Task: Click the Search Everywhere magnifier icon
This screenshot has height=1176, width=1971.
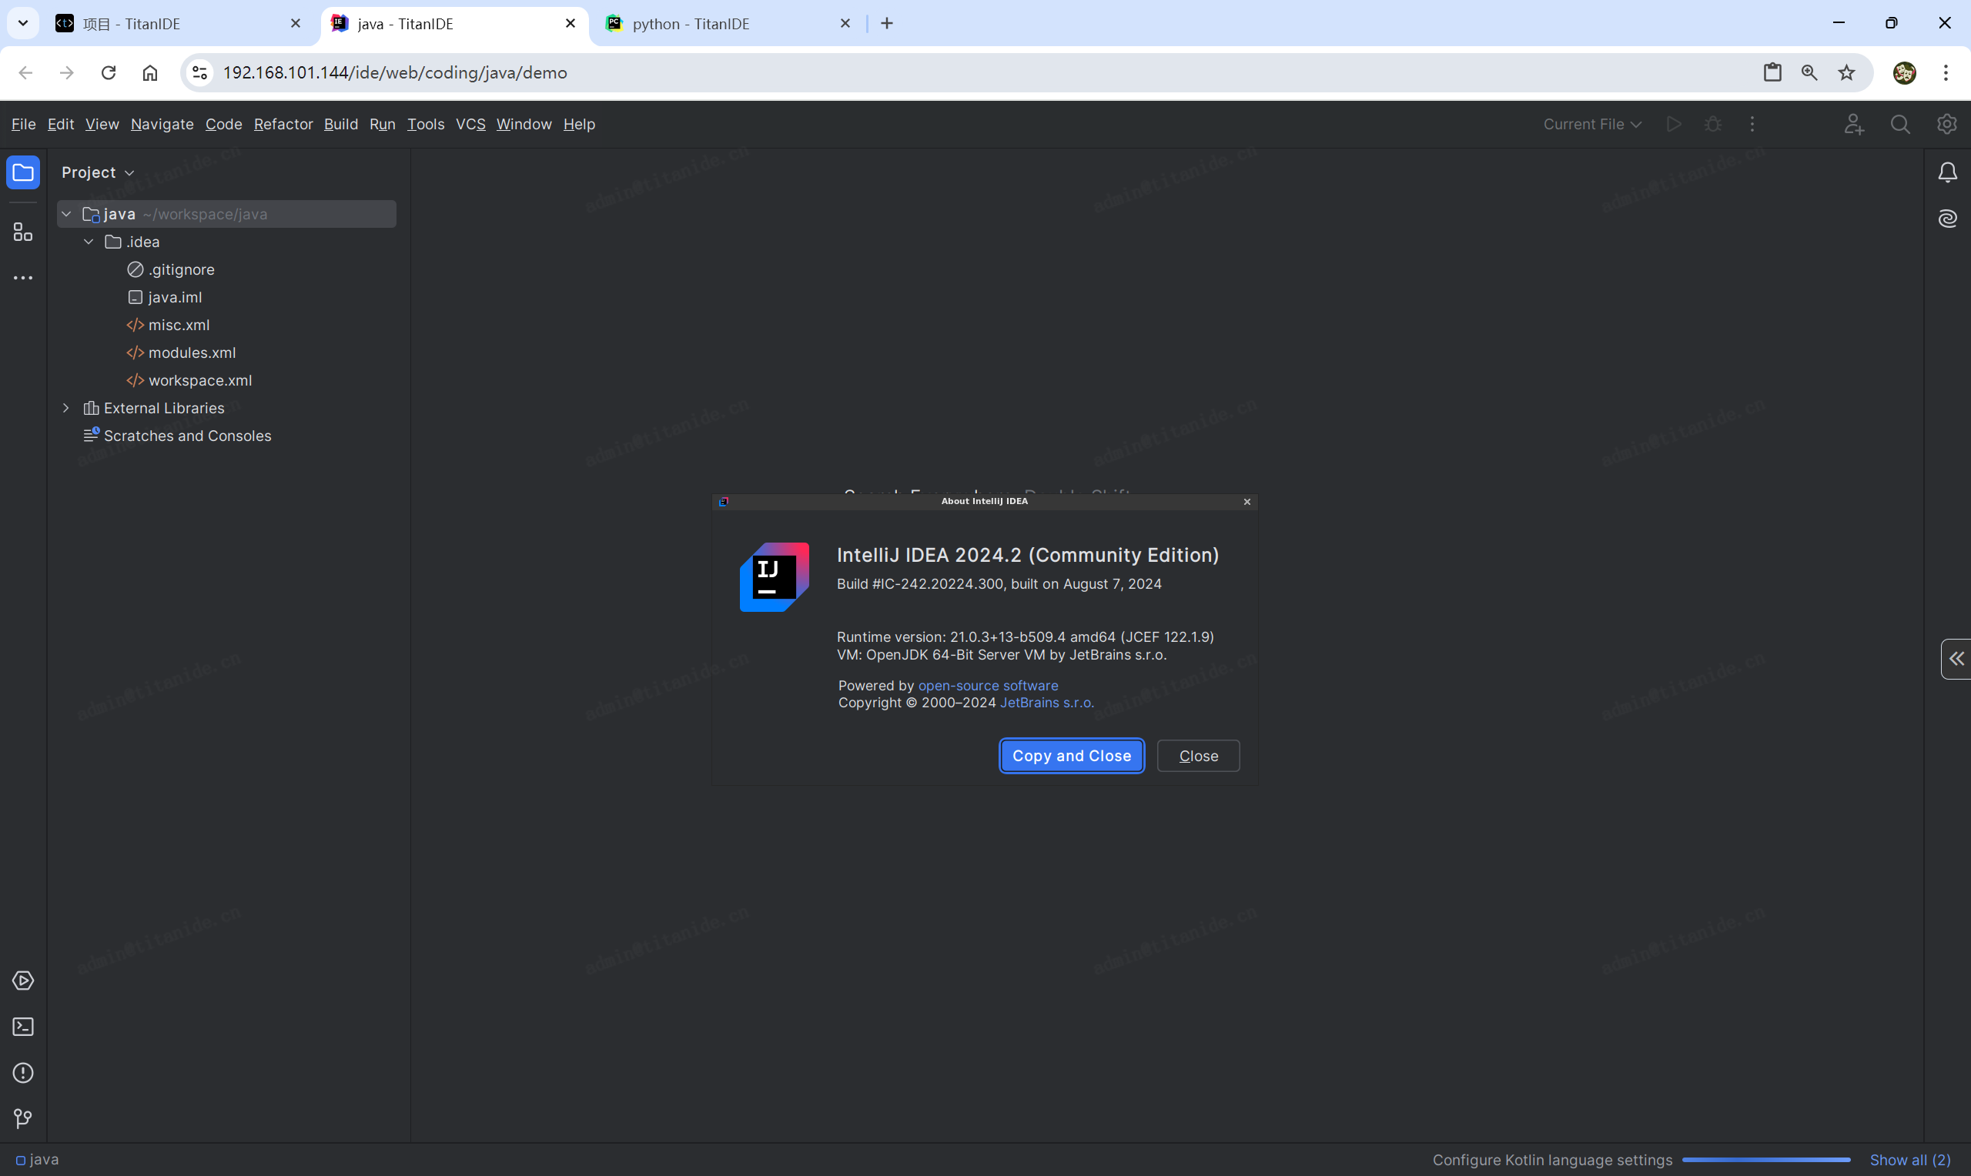Action: 1899,125
